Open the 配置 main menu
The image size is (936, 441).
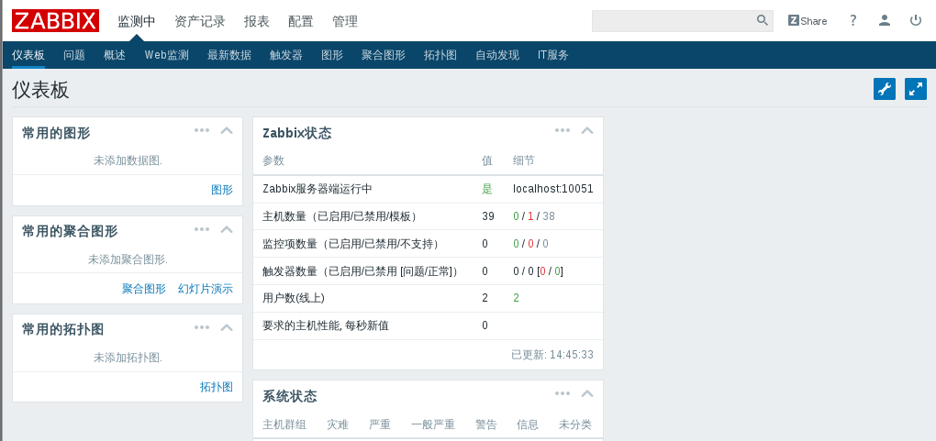point(301,21)
